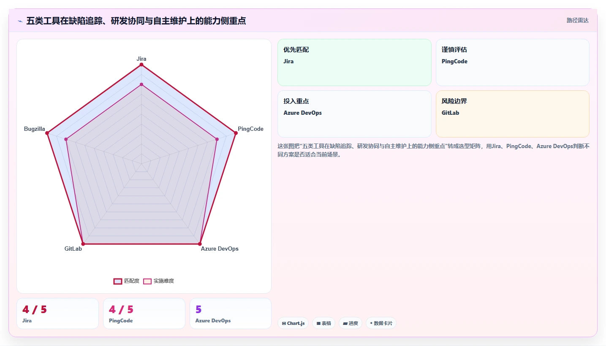Click the Jira axis label on radar
The height and width of the screenshot is (346, 606).
[x=141, y=59]
